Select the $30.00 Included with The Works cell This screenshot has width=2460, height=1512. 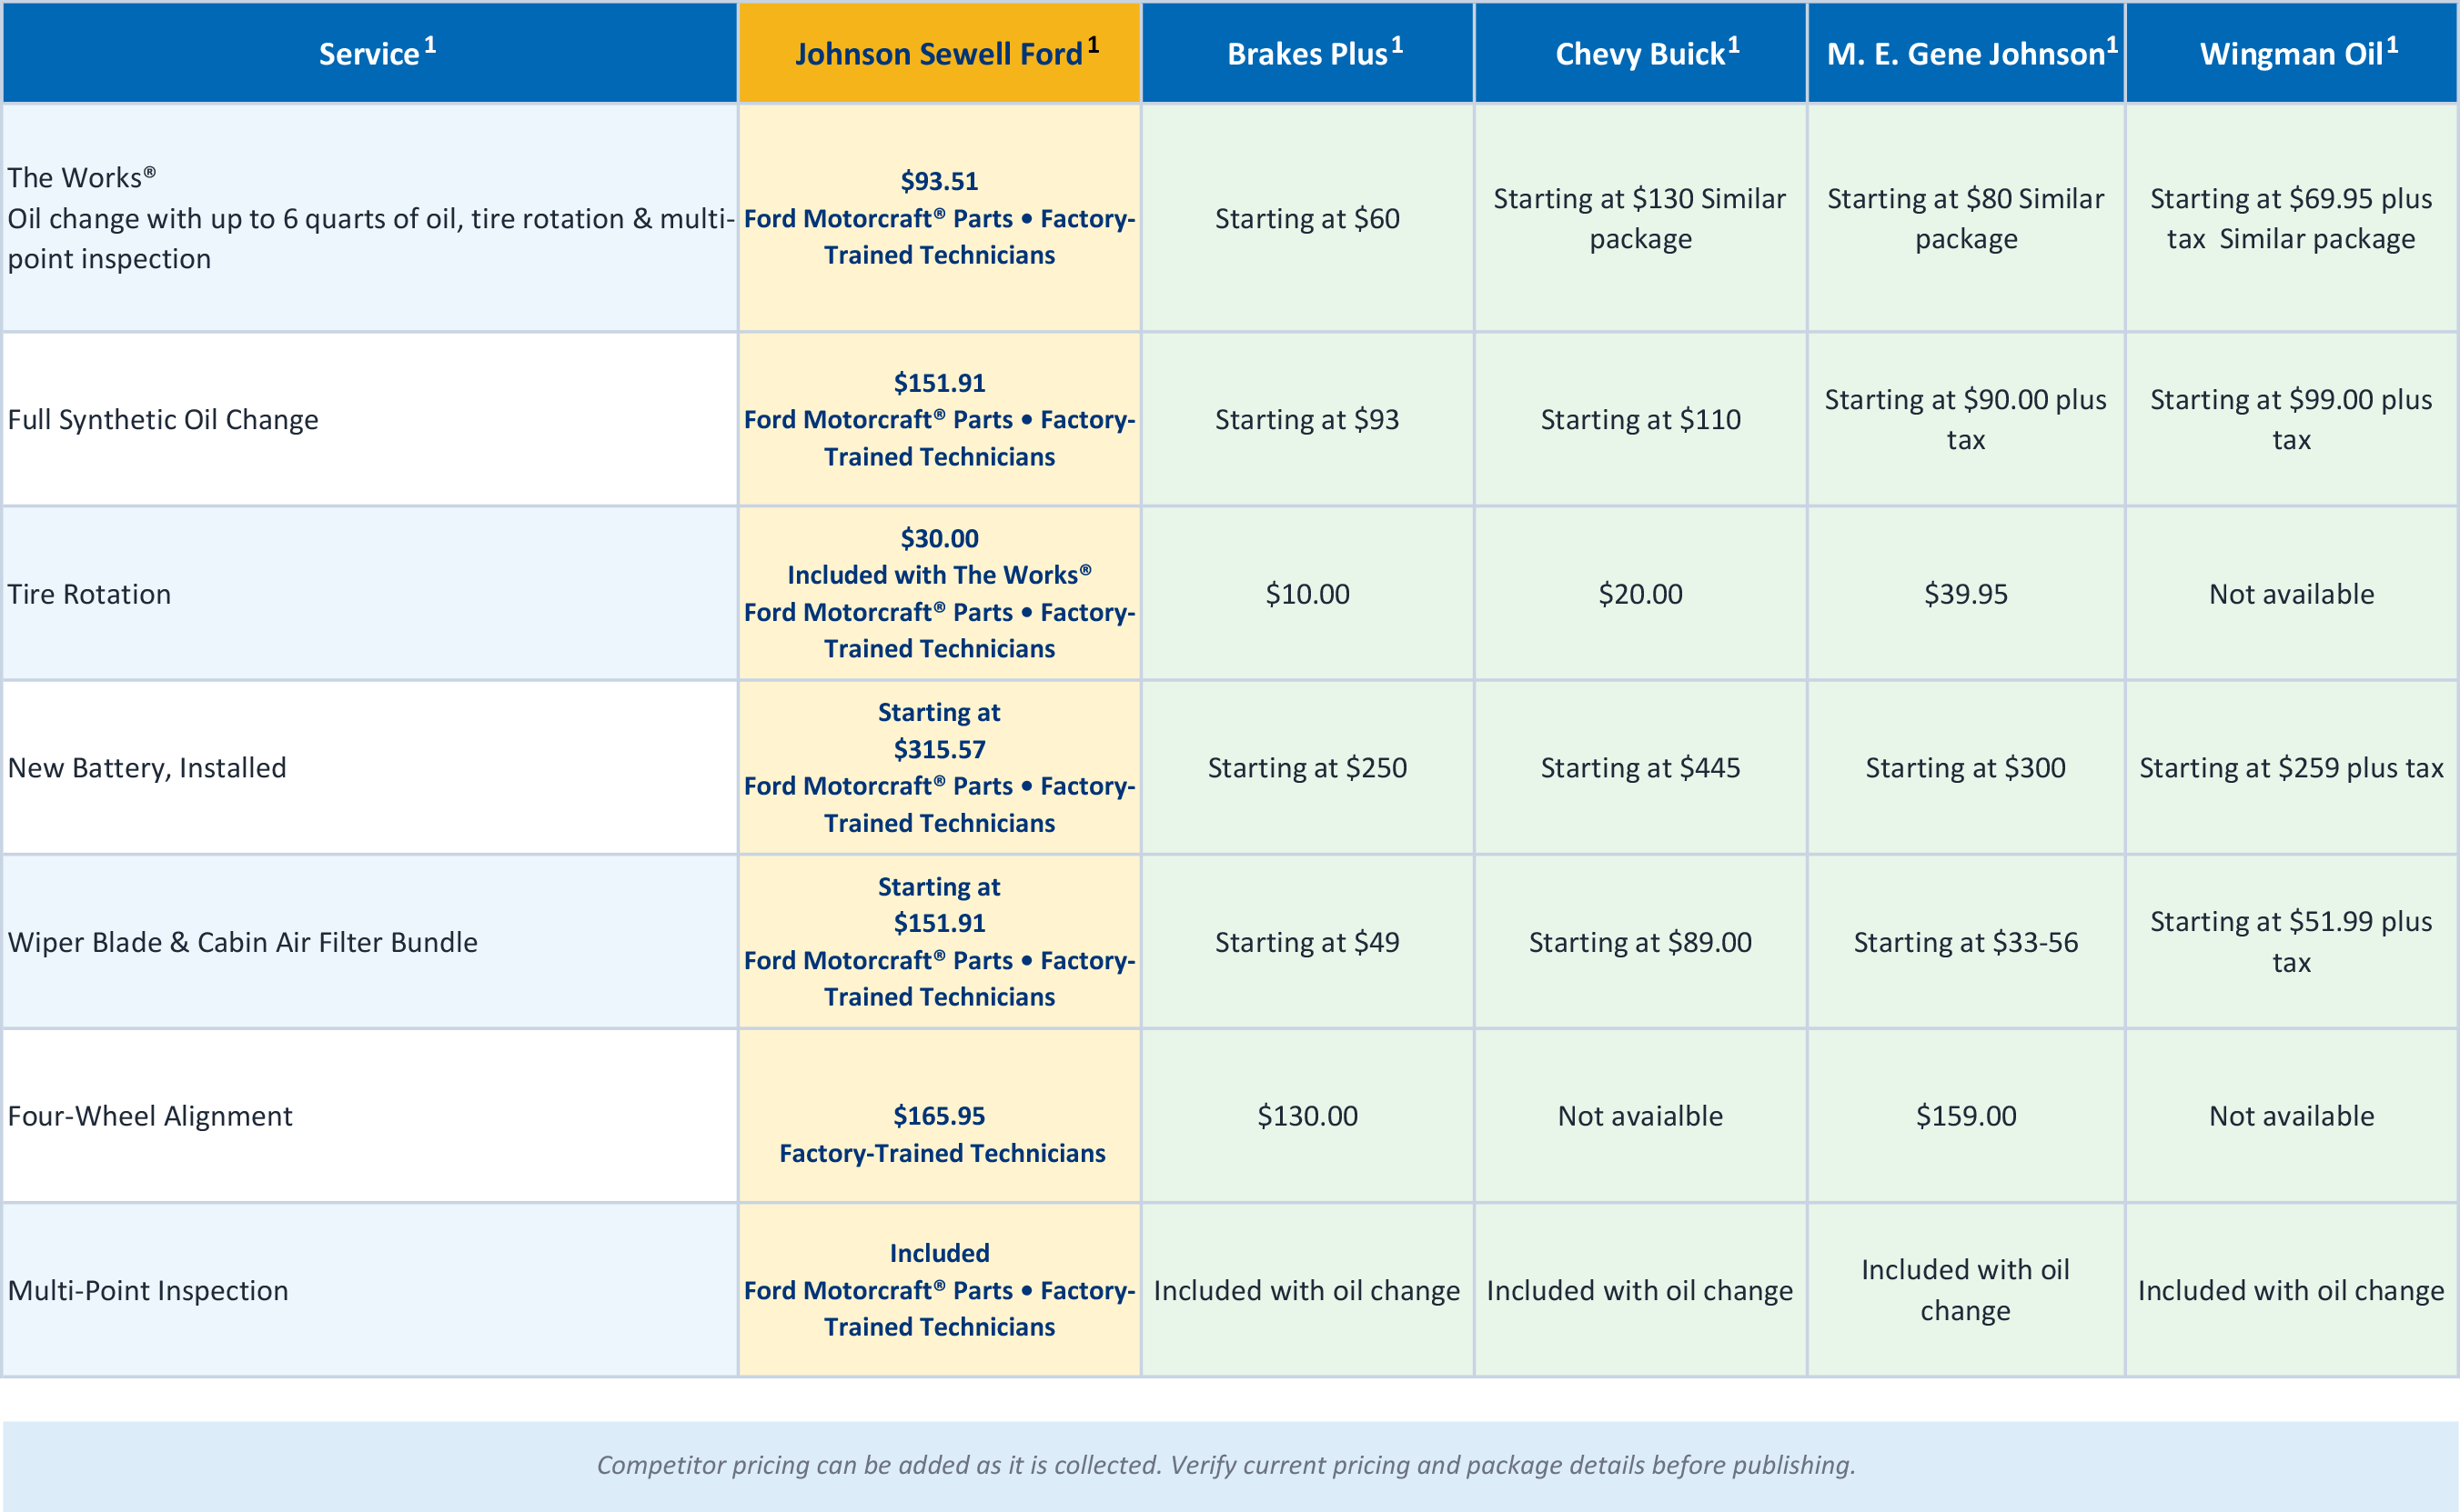coord(940,594)
